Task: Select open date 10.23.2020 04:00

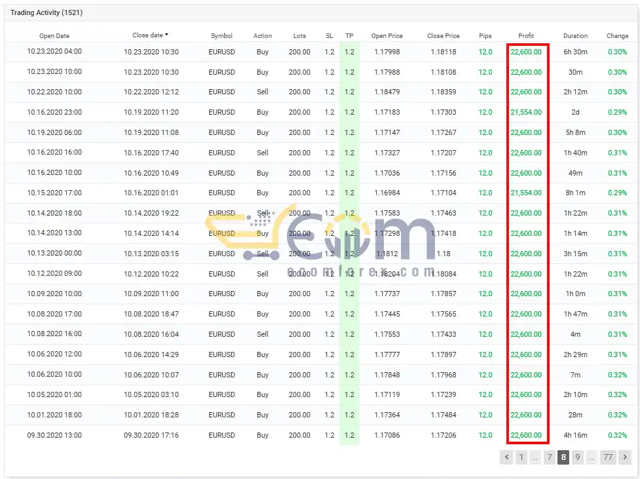Action: click(x=54, y=52)
